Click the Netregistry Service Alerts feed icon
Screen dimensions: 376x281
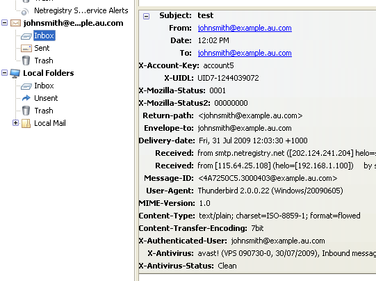point(25,12)
